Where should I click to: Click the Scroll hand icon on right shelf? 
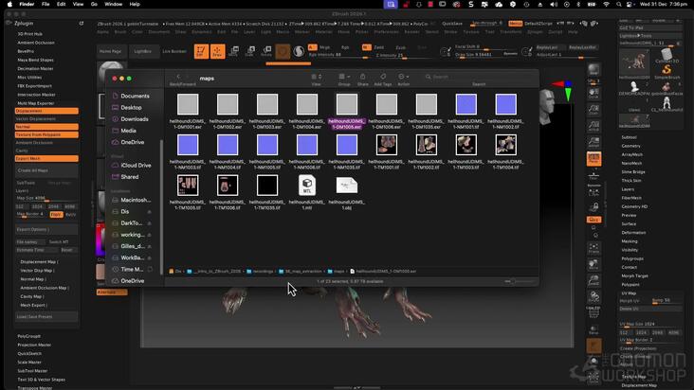(594, 93)
